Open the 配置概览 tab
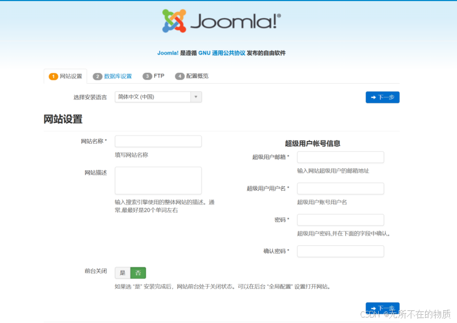Viewport: 457px width, 323px height. click(192, 76)
